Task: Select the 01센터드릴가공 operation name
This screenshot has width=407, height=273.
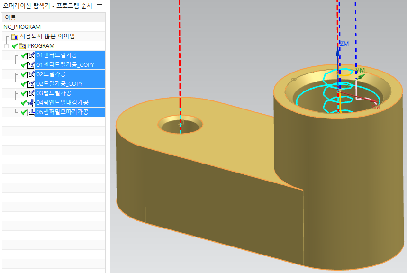Action: pyautogui.click(x=57, y=55)
